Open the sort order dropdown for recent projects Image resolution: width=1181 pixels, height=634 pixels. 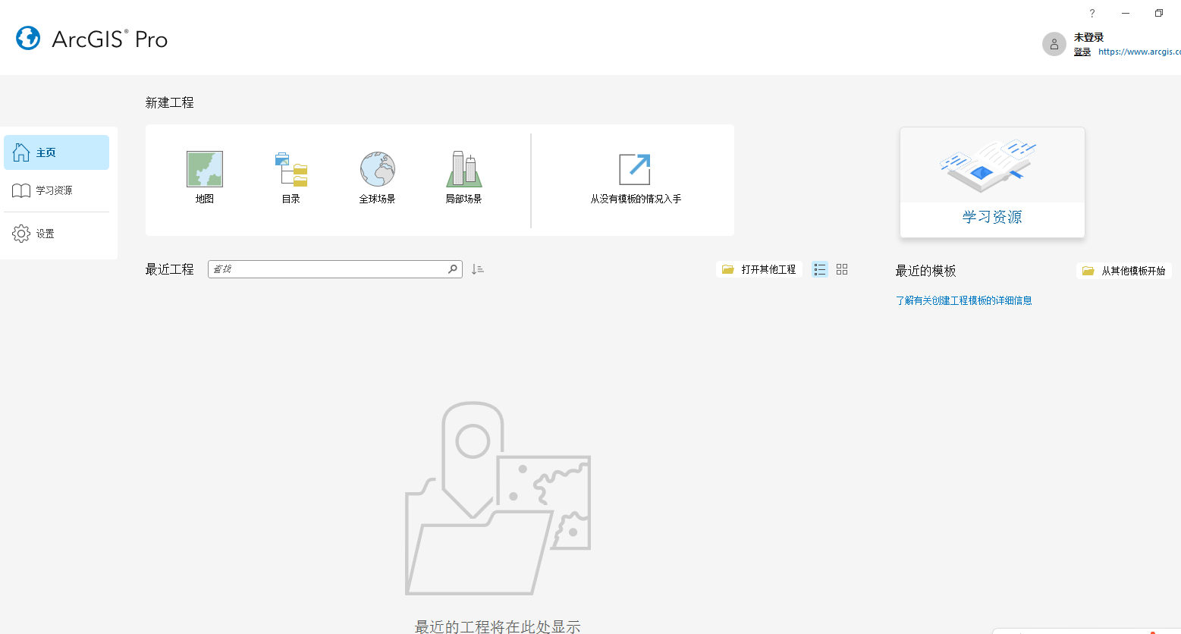(x=477, y=269)
